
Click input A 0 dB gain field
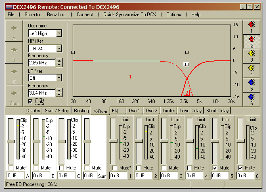coord(15,175)
